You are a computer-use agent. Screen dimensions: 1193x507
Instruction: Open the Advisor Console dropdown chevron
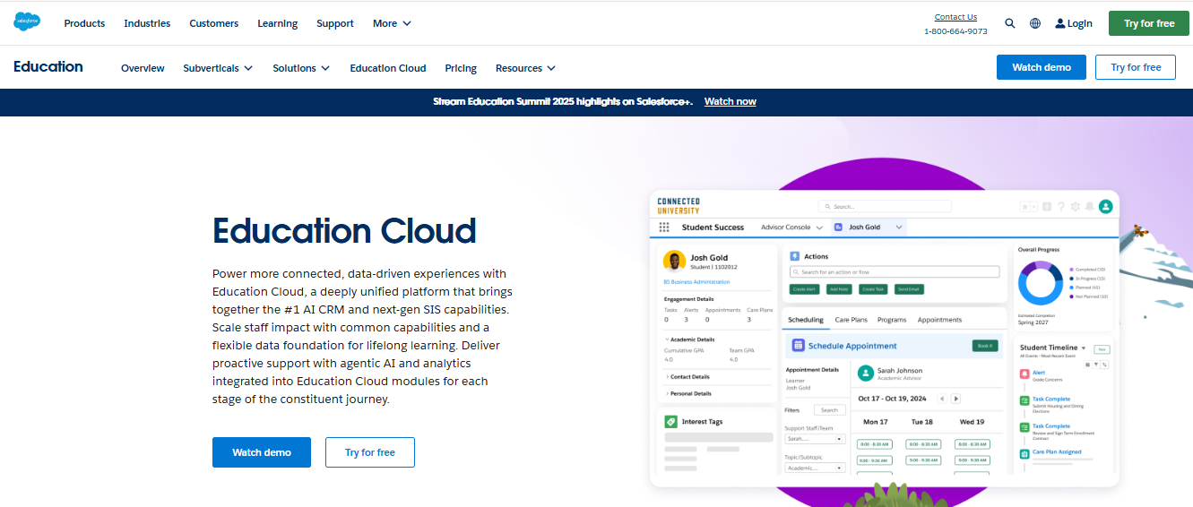coord(819,228)
